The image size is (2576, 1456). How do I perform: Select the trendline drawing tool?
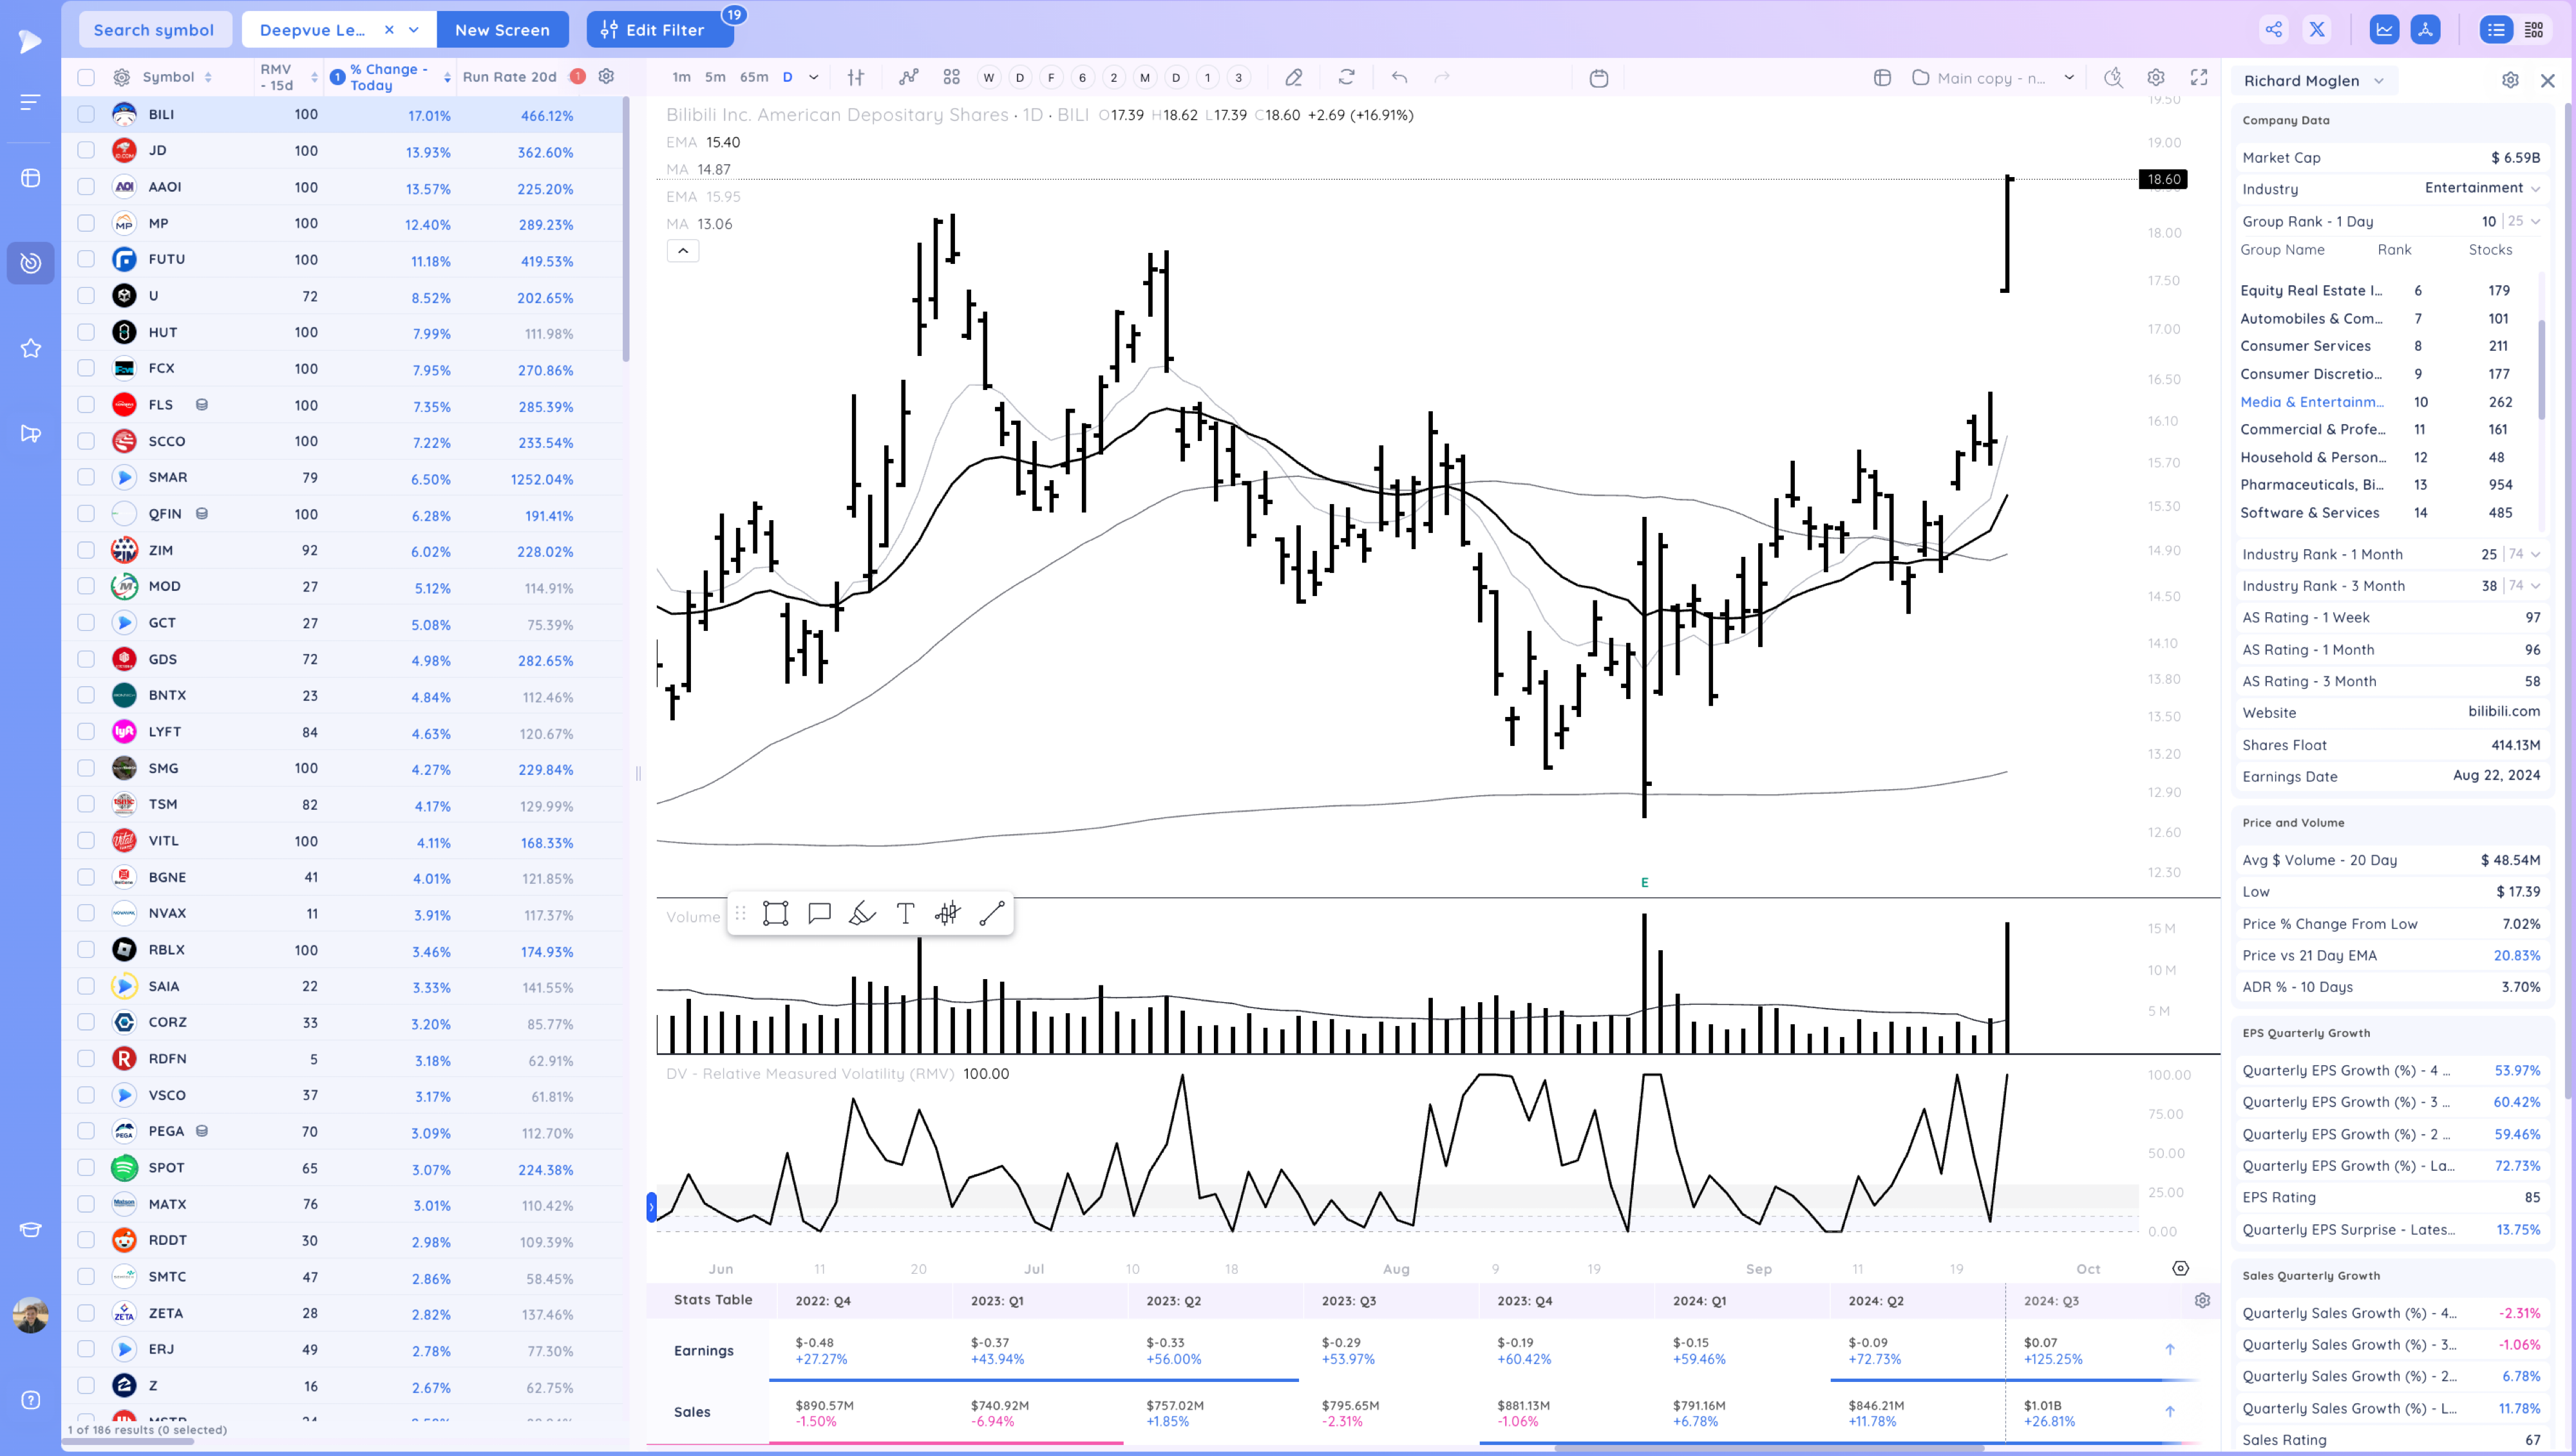(x=989, y=913)
